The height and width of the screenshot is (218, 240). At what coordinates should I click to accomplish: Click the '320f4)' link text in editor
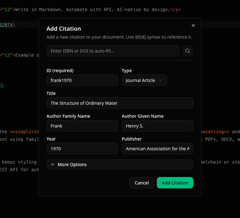tap(8, 25)
